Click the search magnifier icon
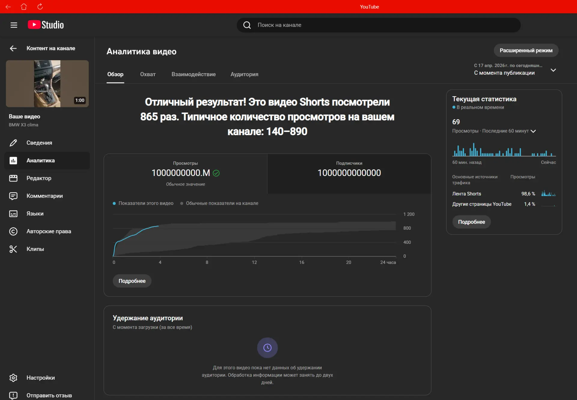The height and width of the screenshot is (400, 577). coord(247,25)
